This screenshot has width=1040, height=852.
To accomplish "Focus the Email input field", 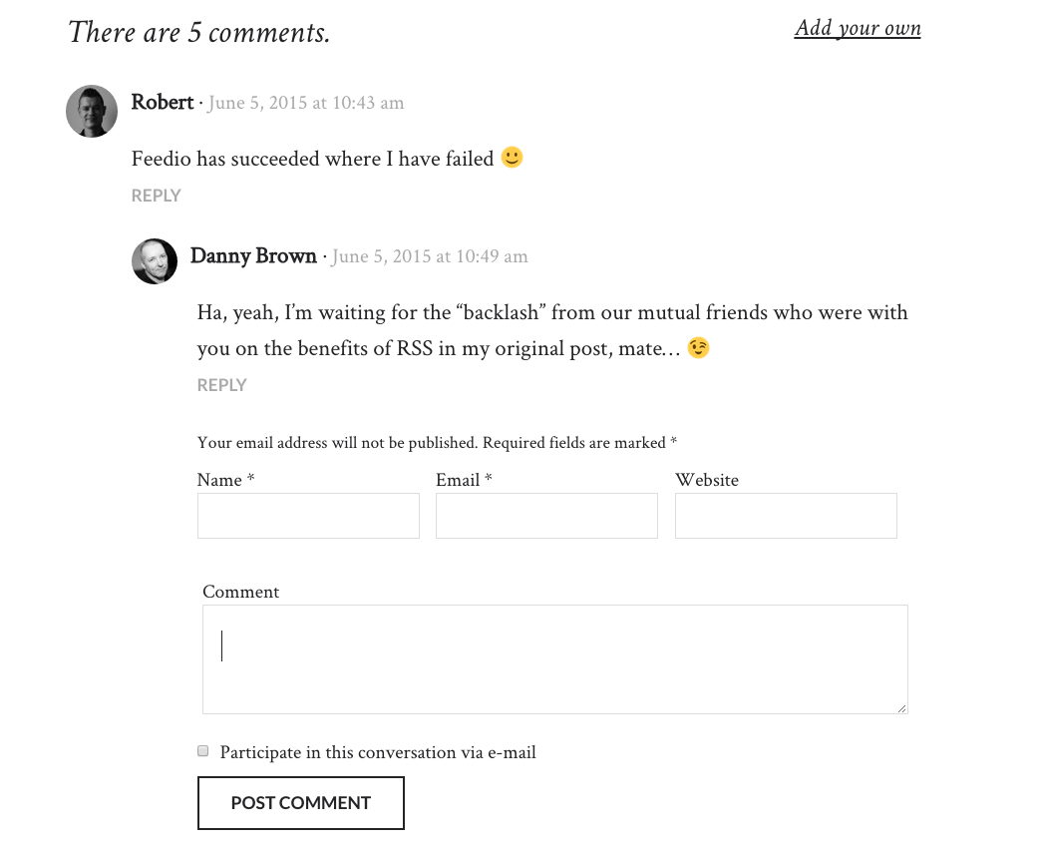I will point(546,516).
